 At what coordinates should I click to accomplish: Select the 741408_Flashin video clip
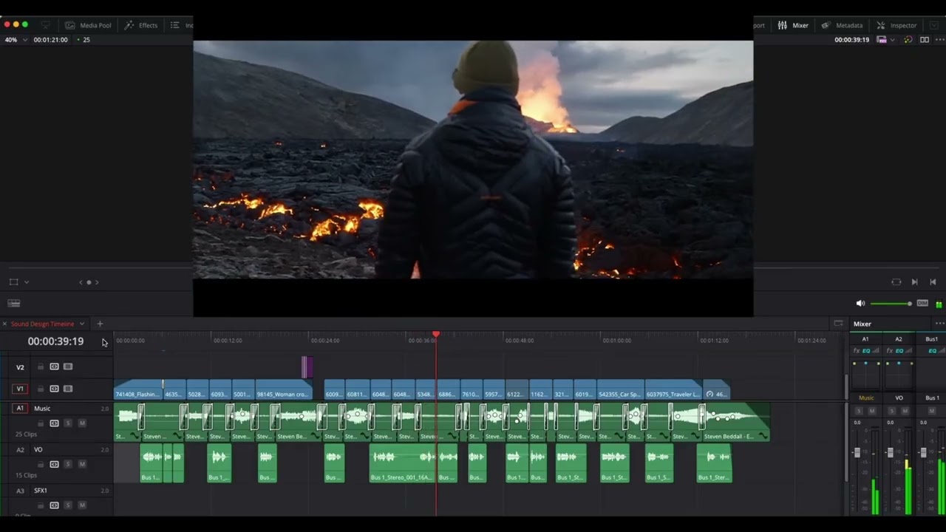(138, 389)
